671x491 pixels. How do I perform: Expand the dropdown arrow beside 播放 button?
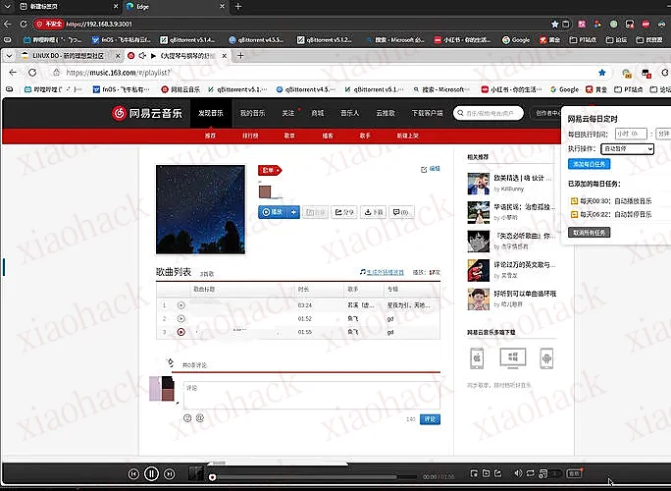tap(294, 212)
